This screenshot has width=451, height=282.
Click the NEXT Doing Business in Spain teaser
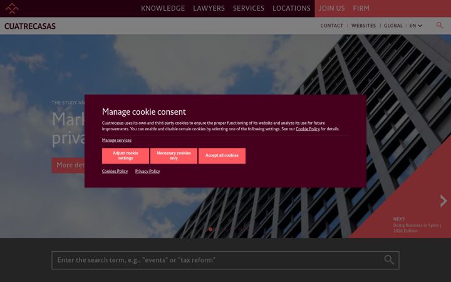point(417,225)
